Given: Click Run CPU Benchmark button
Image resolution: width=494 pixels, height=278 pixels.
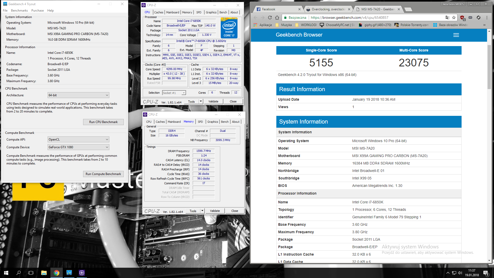Looking at the screenshot, I should point(103,122).
